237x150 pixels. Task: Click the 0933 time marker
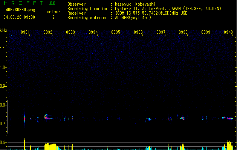coord(70,32)
